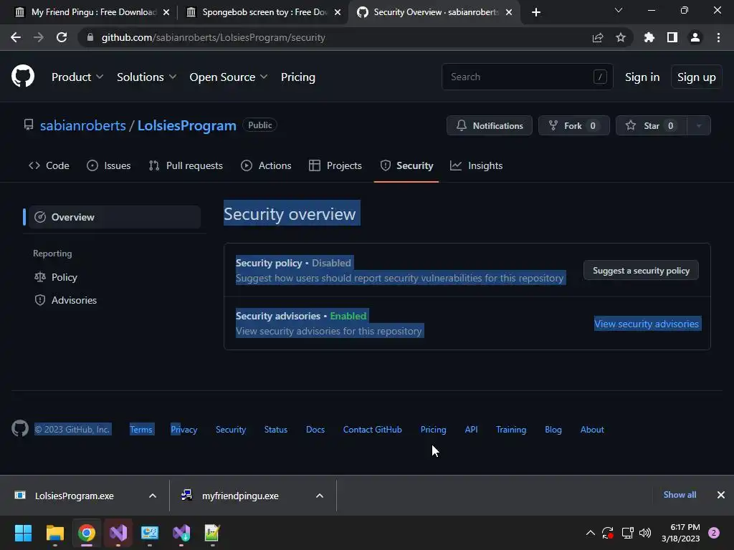
Task: Open Policy under Reporting
Action: coord(56,277)
